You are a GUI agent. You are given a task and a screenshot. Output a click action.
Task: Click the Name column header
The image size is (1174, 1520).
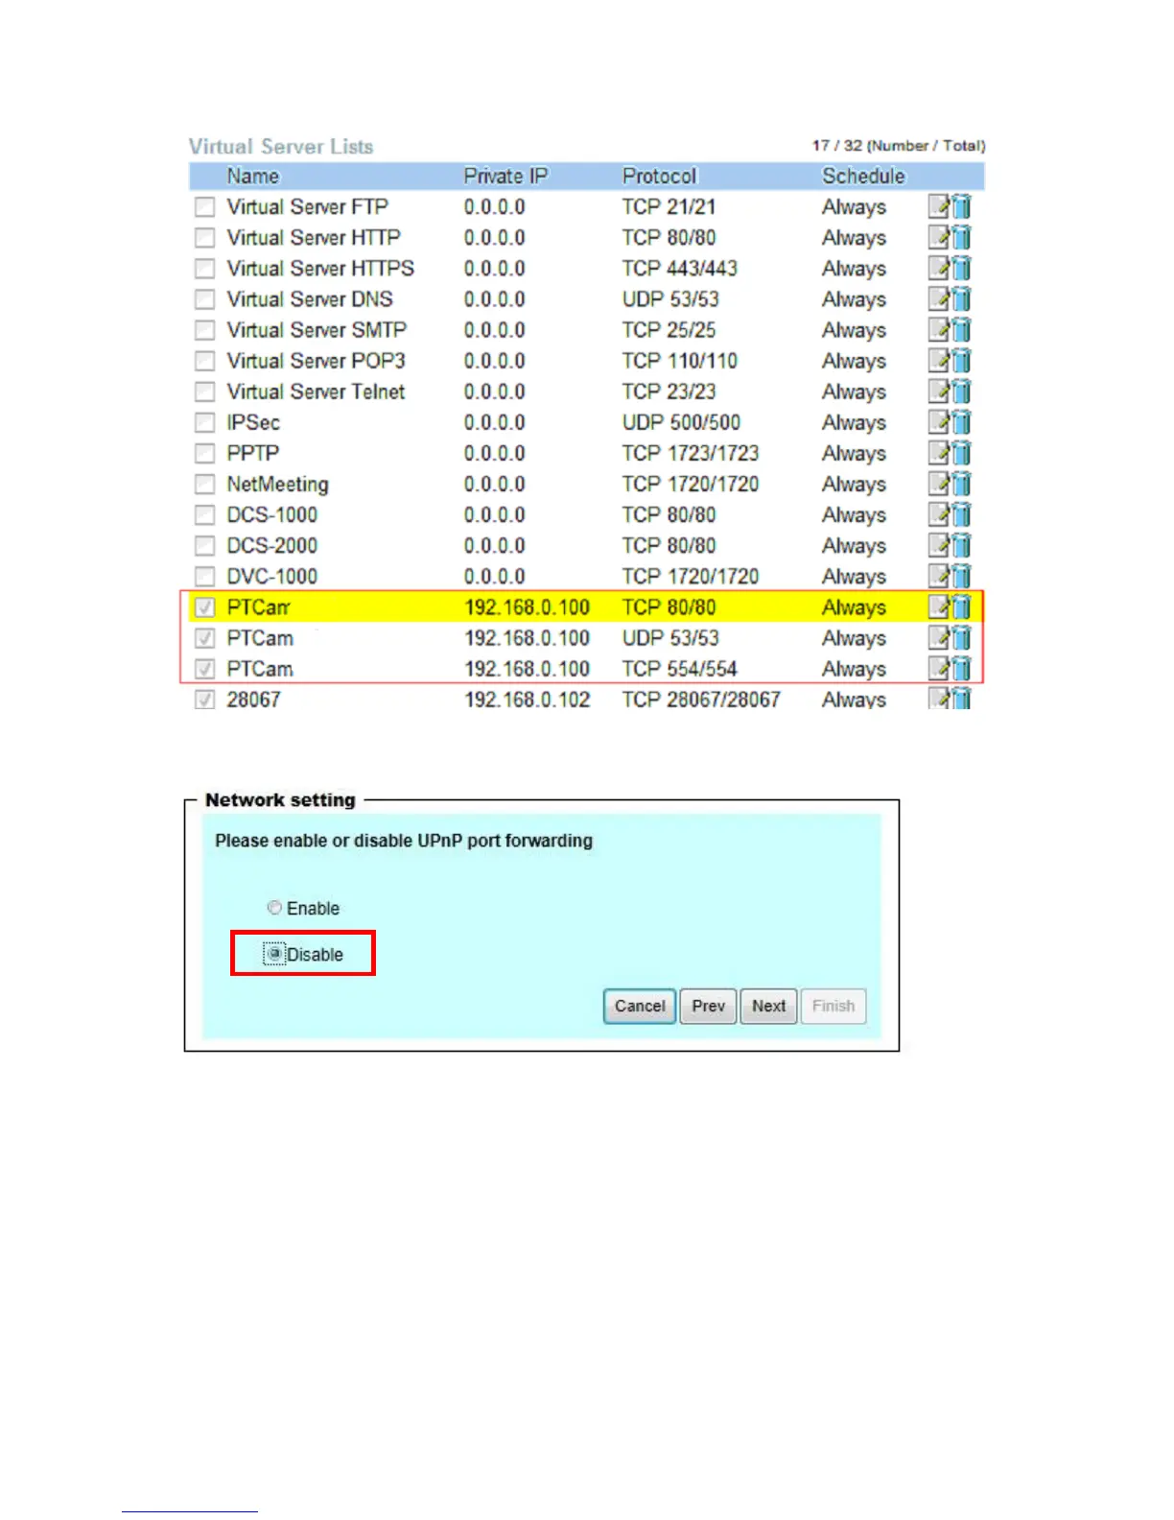[x=253, y=176]
